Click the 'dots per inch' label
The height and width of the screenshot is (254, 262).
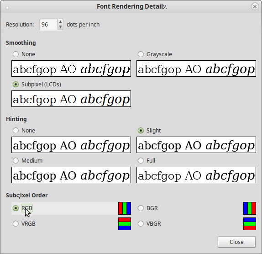pyautogui.click(x=83, y=25)
